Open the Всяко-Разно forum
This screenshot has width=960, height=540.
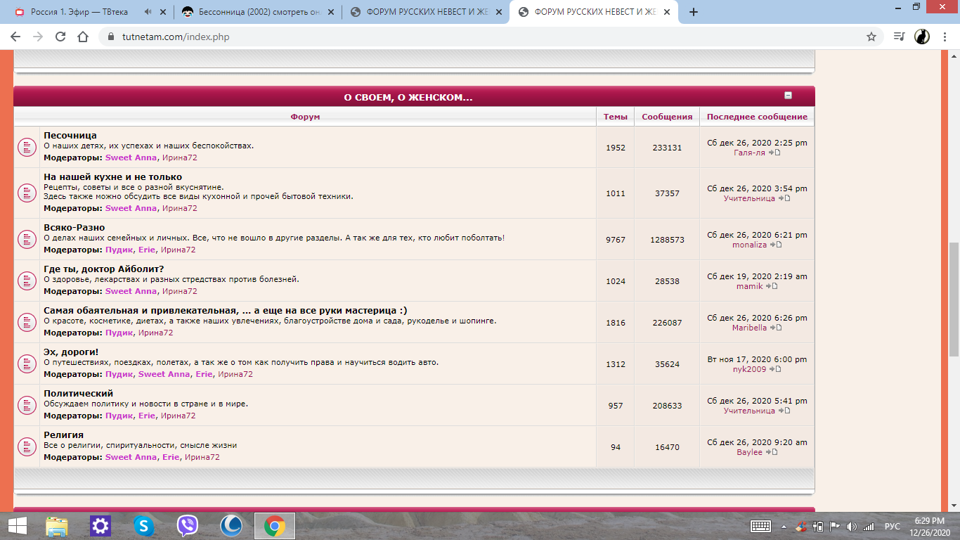(74, 227)
